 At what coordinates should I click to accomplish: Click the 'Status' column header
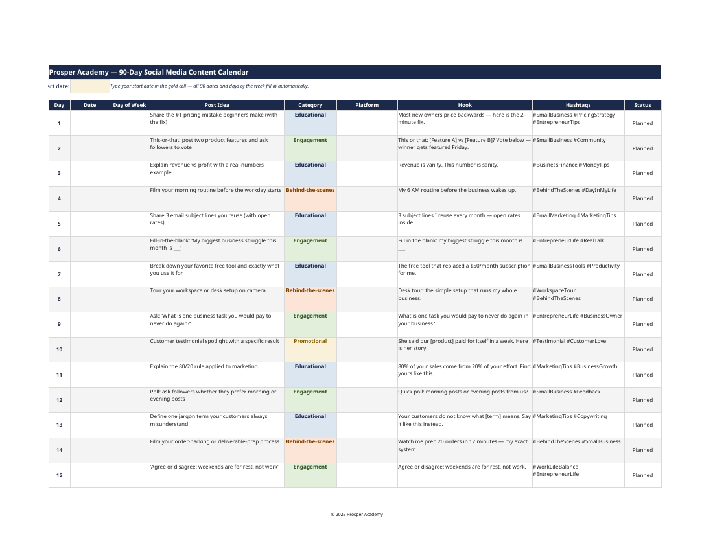[642, 105]
